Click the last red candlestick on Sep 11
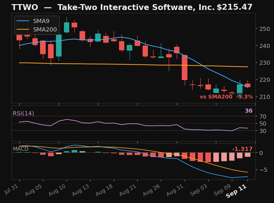 tap(247, 85)
